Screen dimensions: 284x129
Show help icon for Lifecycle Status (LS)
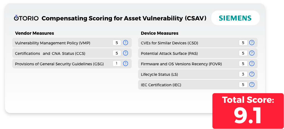click(252, 74)
